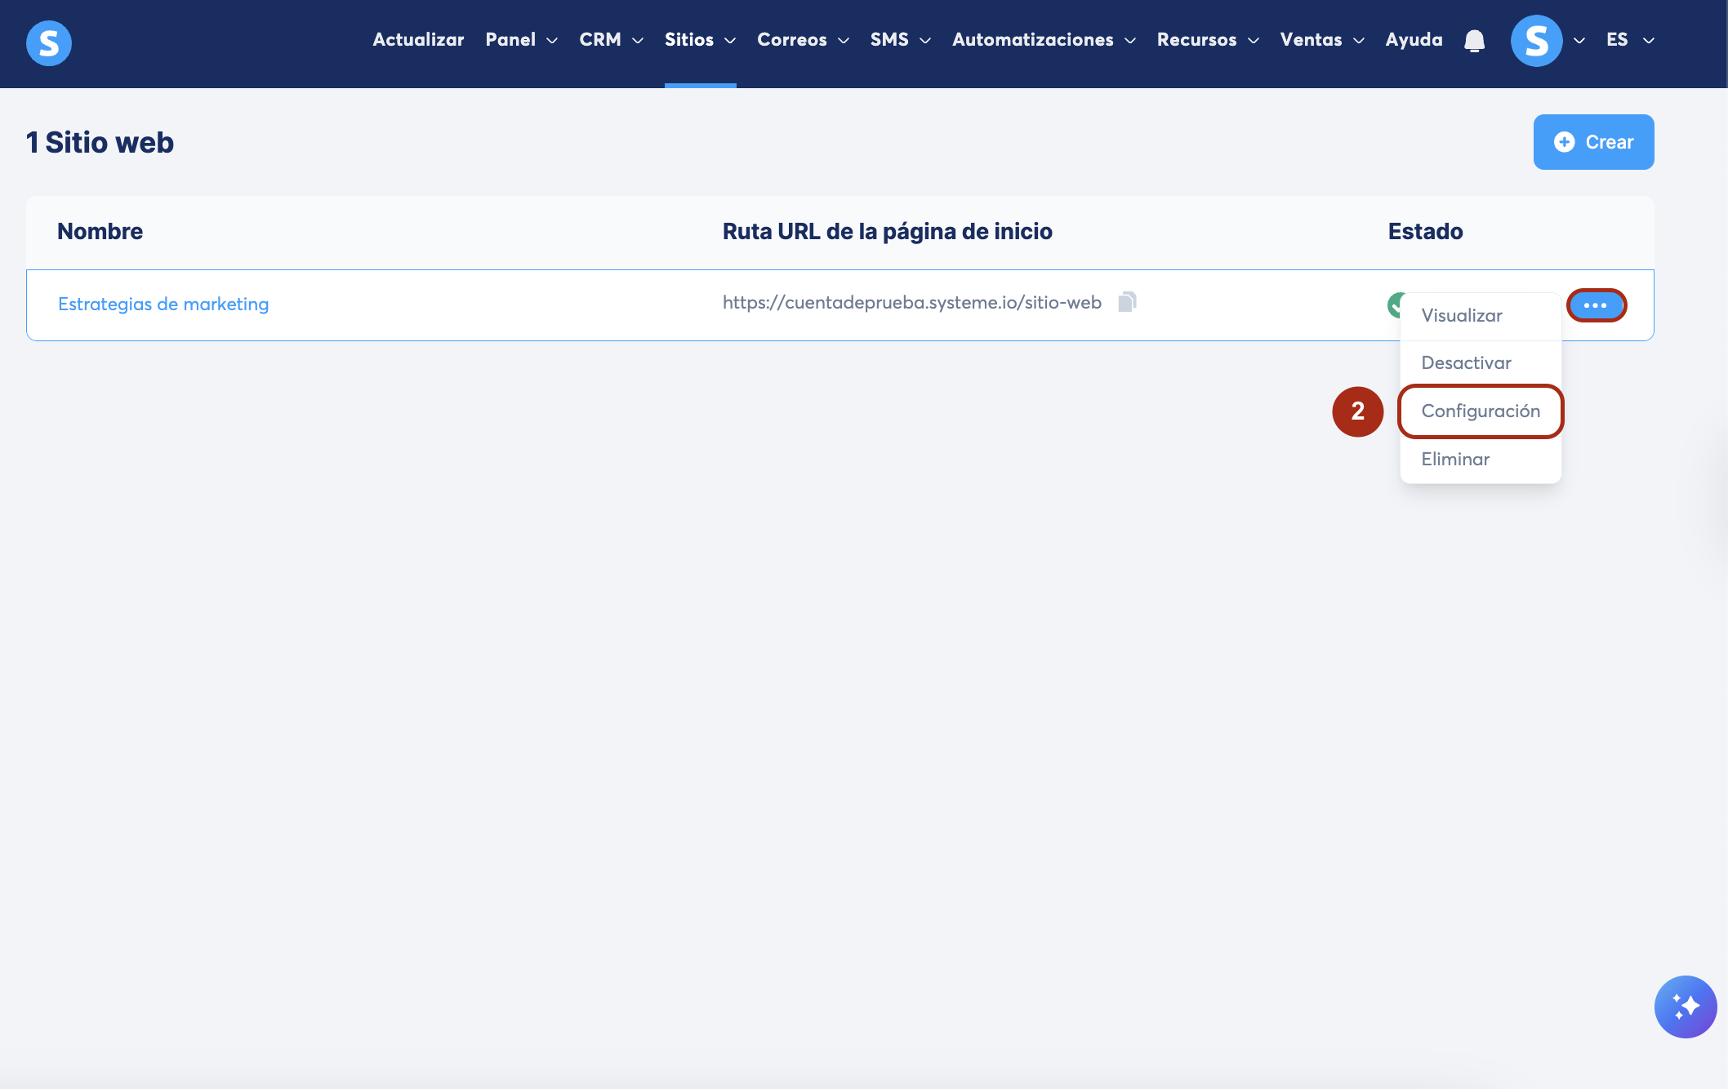Expand the Panel dropdown menu
The width and height of the screenshot is (1728, 1089).
pos(521,40)
